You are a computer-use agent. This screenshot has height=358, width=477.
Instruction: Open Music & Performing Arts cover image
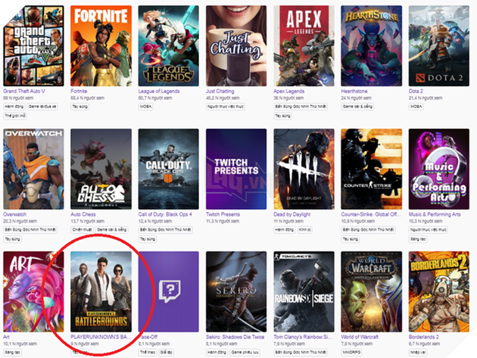point(439,169)
